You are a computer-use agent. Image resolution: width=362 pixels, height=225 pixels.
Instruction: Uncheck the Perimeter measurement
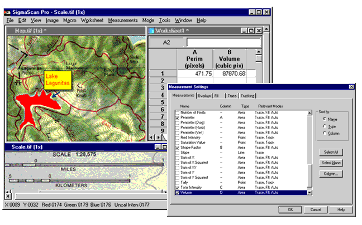pos(177,118)
